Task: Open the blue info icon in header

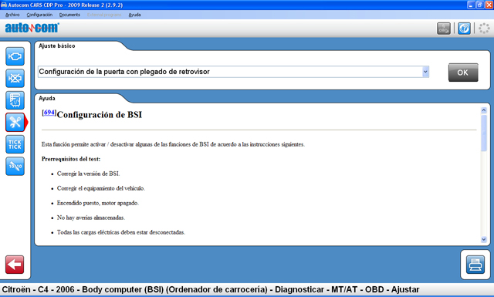Action: tap(464, 29)
